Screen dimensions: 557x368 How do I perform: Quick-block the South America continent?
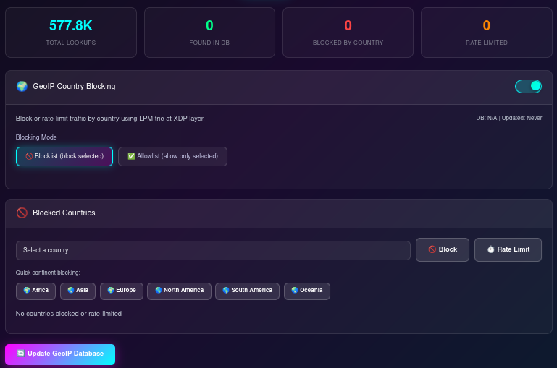coord(247,291)
